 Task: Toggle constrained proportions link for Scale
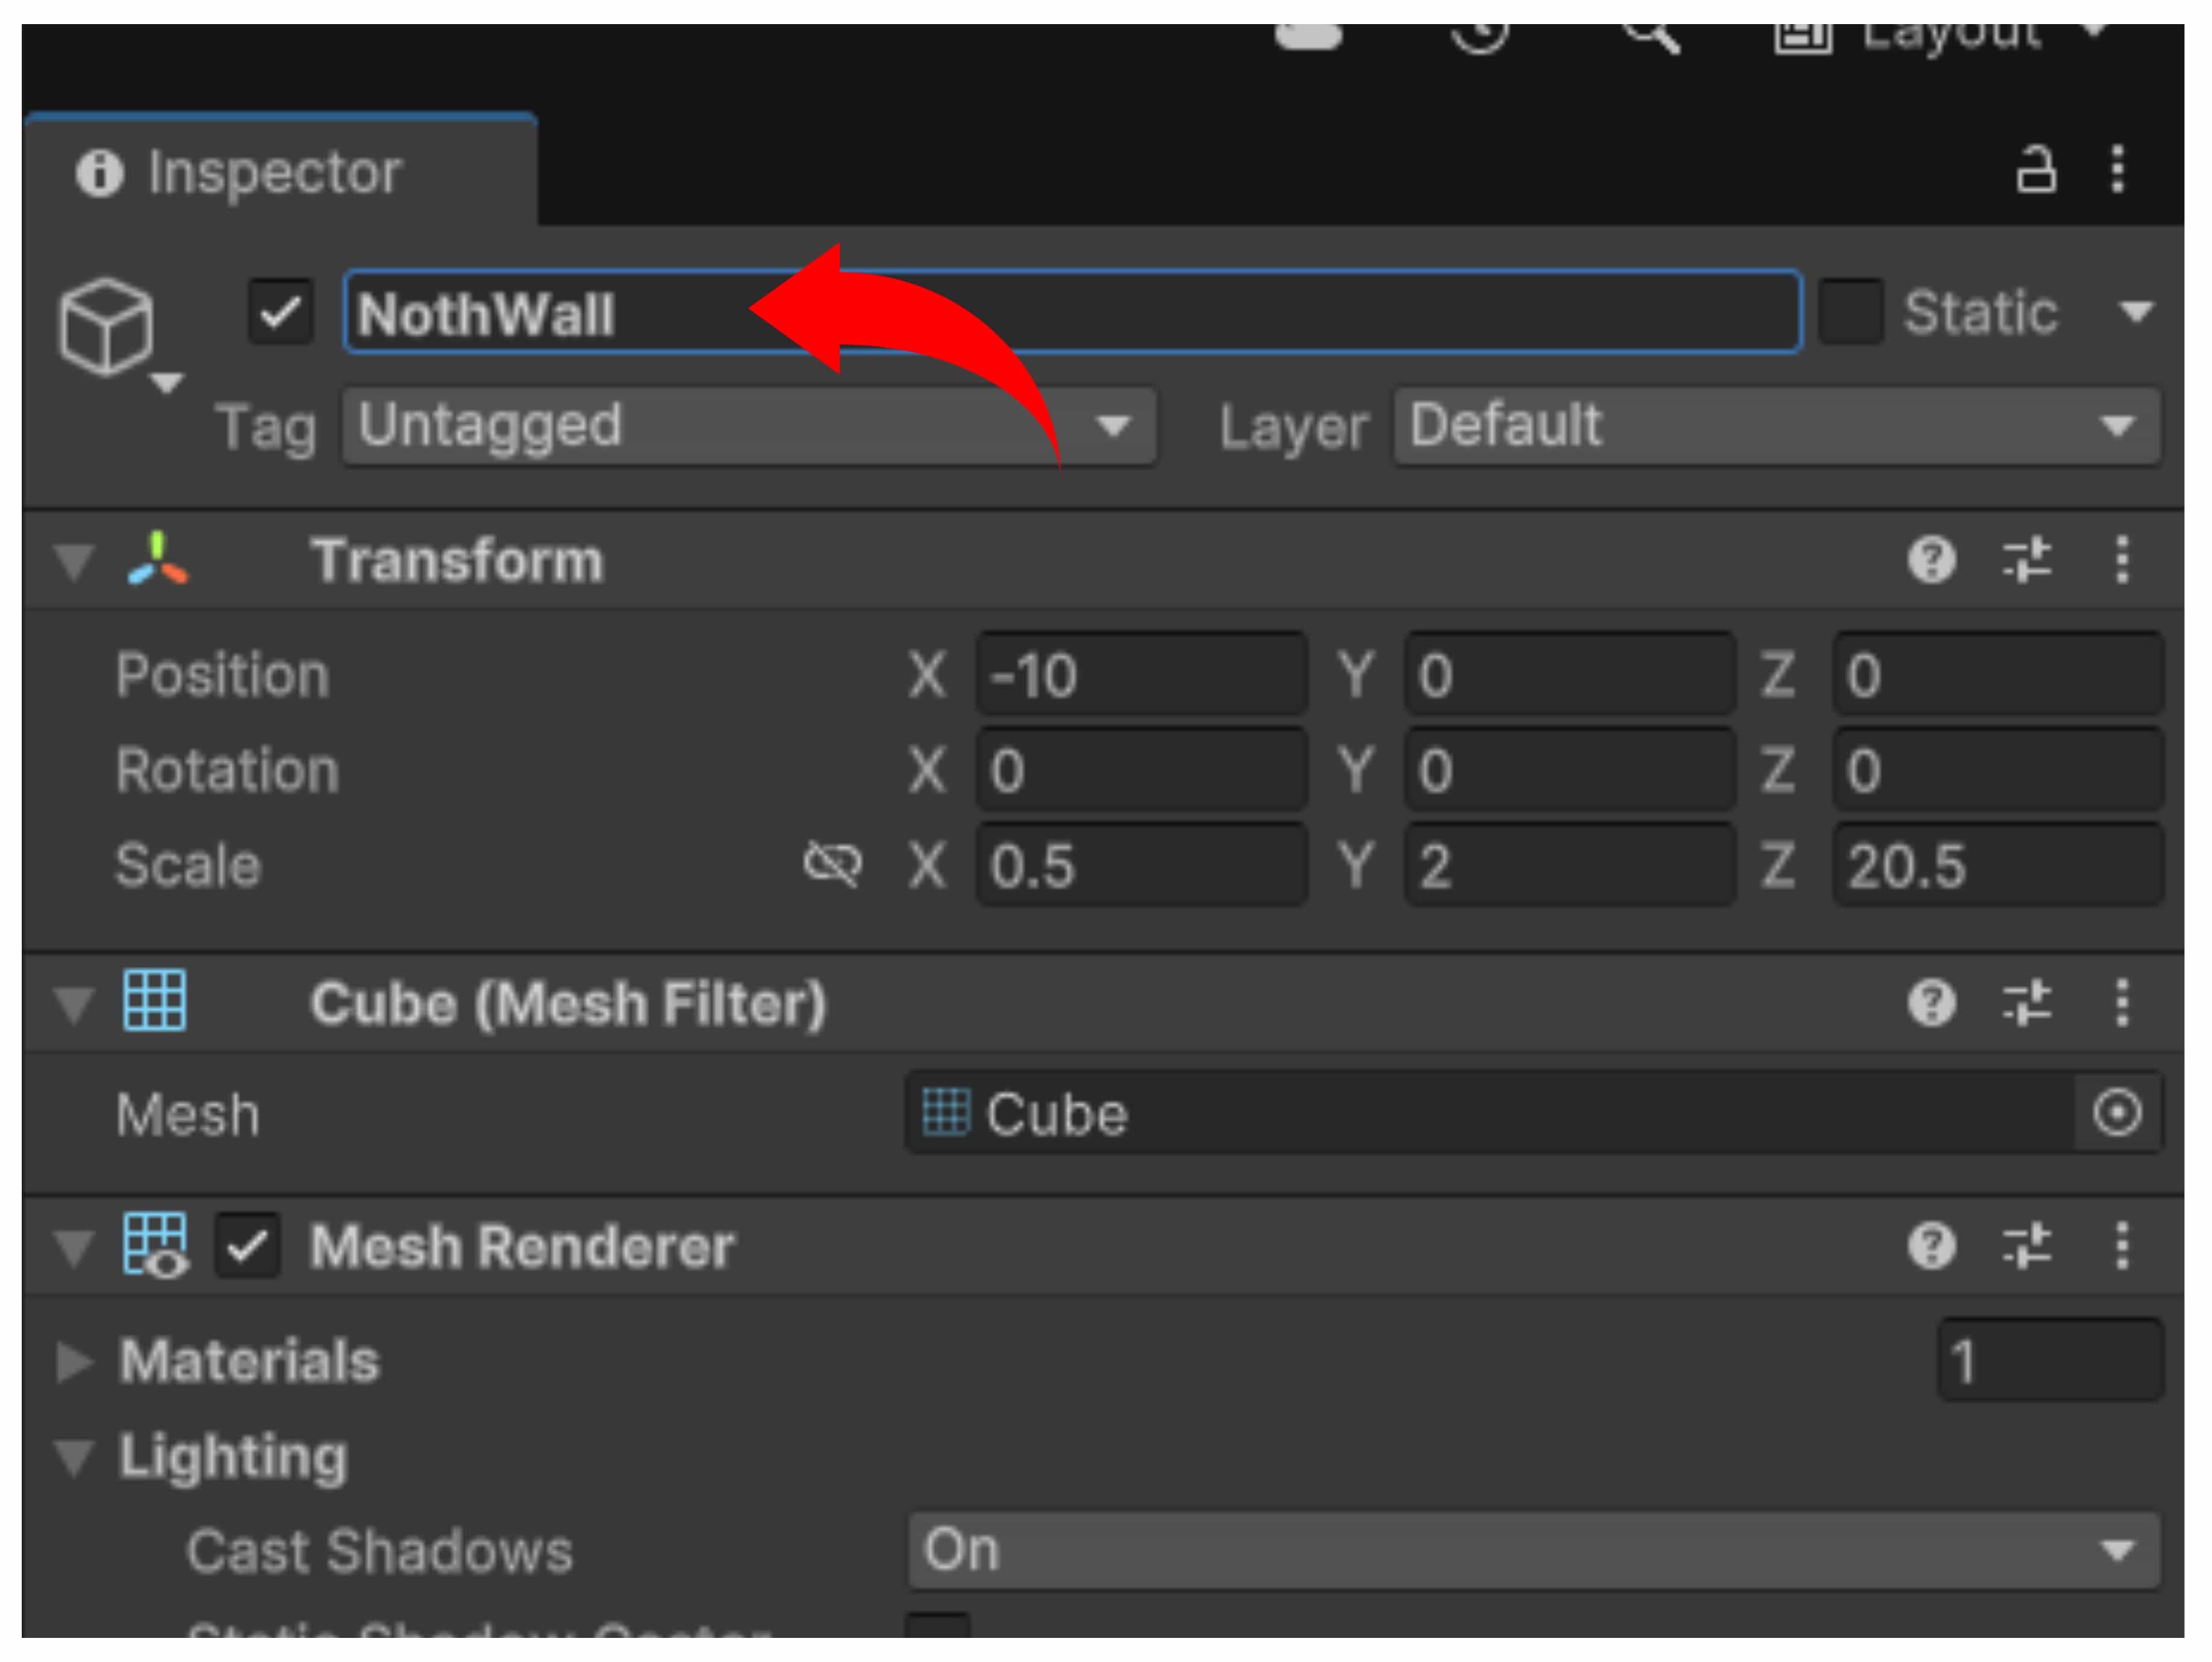pyautogui.click(x=832, y=865)
